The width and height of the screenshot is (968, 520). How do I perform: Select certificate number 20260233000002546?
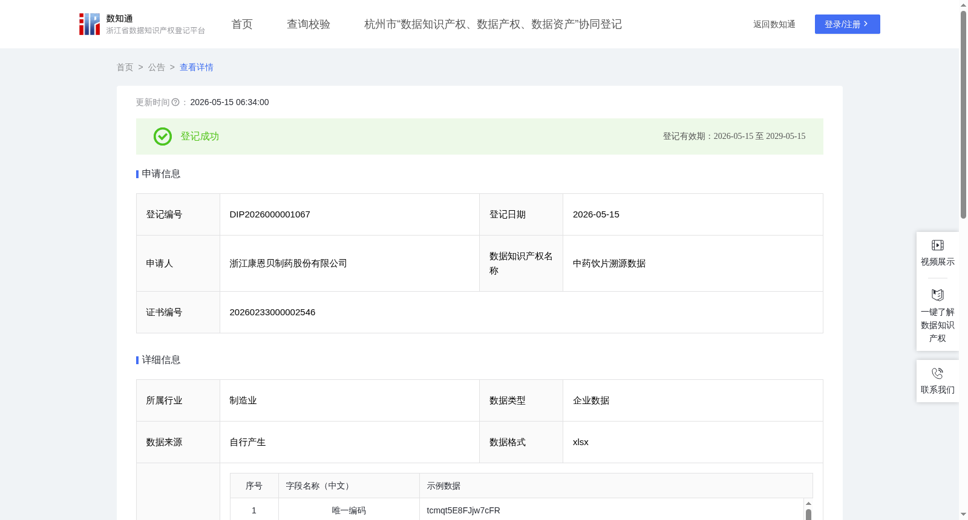[272, 312]
